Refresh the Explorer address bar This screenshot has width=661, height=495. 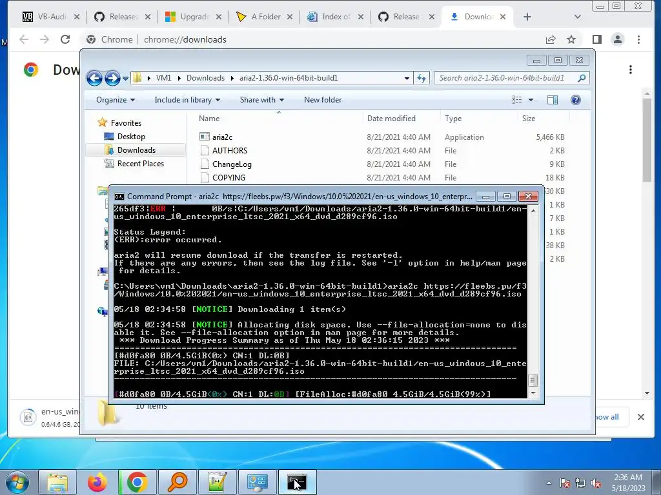pos(421,78)
